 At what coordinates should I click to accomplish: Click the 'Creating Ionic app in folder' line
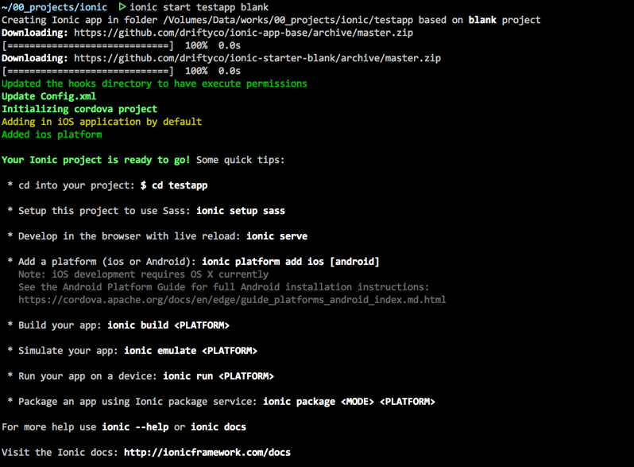271,20
